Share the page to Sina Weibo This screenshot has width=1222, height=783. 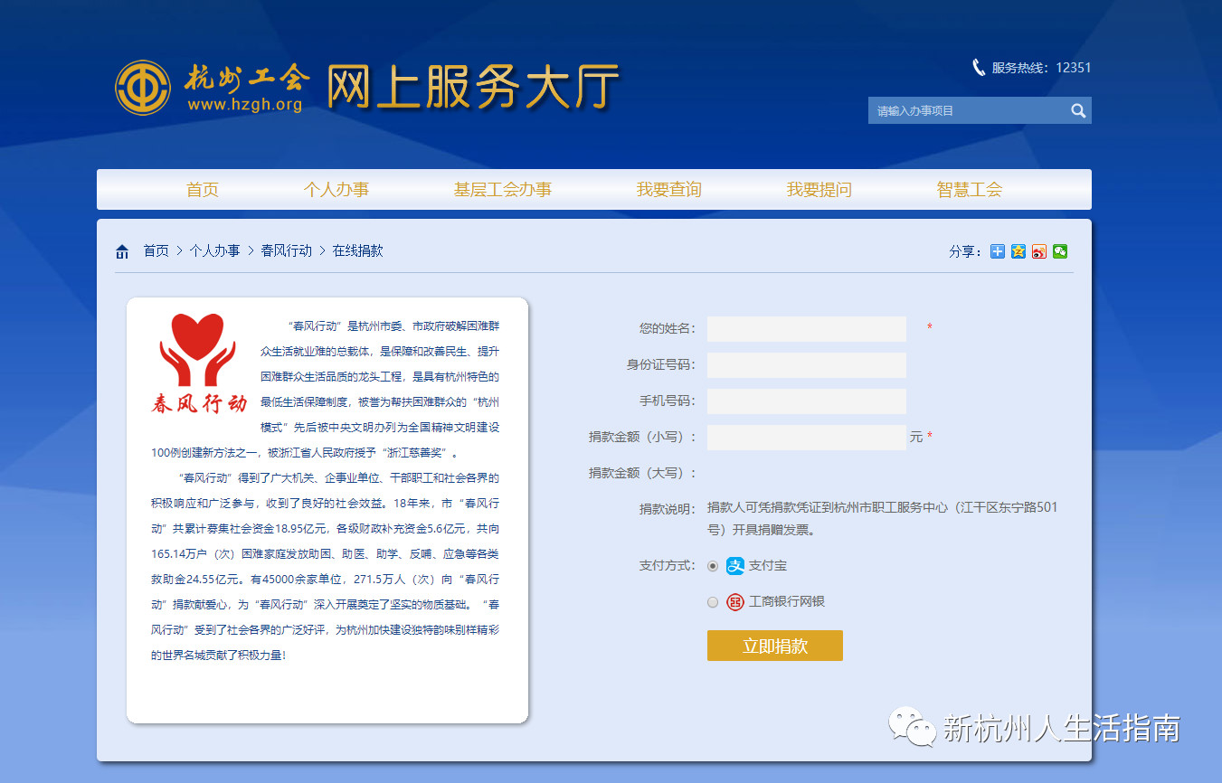pyautogui.click(x=1039, y=251)
